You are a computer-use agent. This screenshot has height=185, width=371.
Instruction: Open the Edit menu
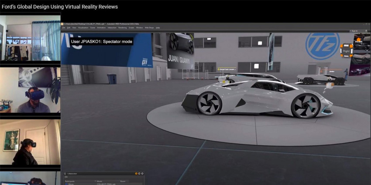[69, 27]
